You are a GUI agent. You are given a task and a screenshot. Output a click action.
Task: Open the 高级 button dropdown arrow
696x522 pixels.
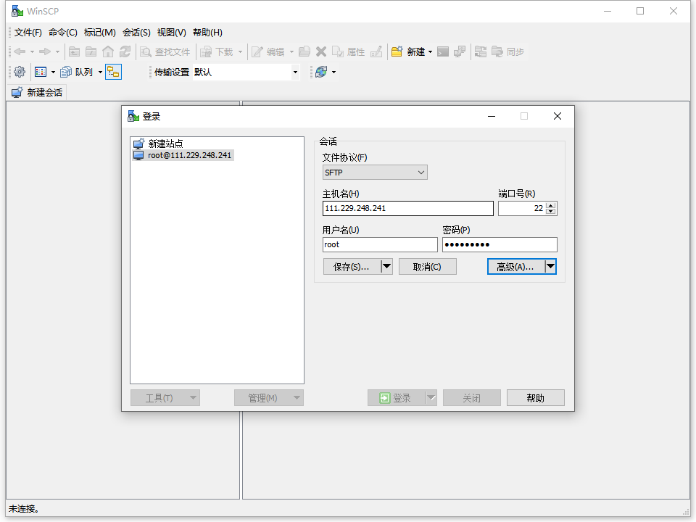tap(550, 267)
